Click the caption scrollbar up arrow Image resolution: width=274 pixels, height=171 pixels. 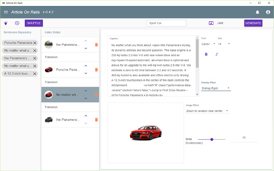pos(197,38)
